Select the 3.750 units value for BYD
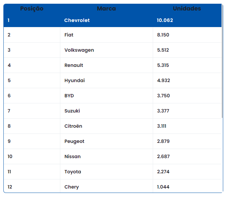The width and height of the screenshot is (232, 198). pyautogui.click(x=163, y=96)
